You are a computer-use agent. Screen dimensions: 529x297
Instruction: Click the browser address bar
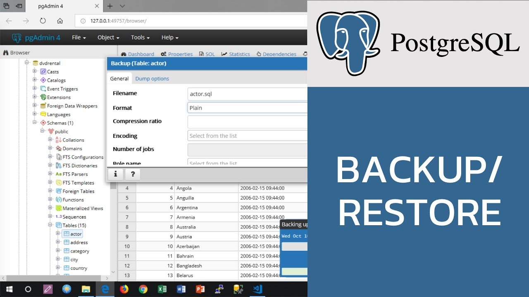[191, 21]
